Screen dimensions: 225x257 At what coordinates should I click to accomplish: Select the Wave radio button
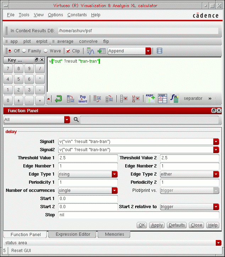pyautogui.click(x=45, y=51)
